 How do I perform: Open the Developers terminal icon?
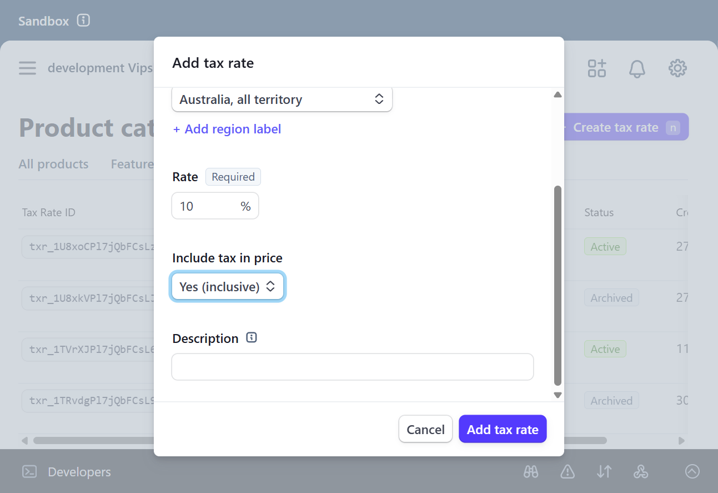pyautogui.click(x=29, y=472)
